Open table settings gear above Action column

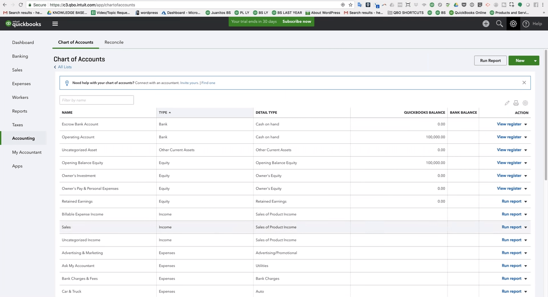[x=525, y=103]
